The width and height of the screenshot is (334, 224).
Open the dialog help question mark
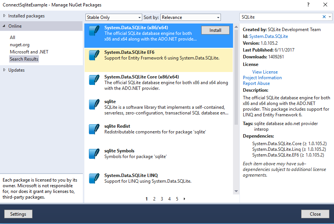click(308, 5)
